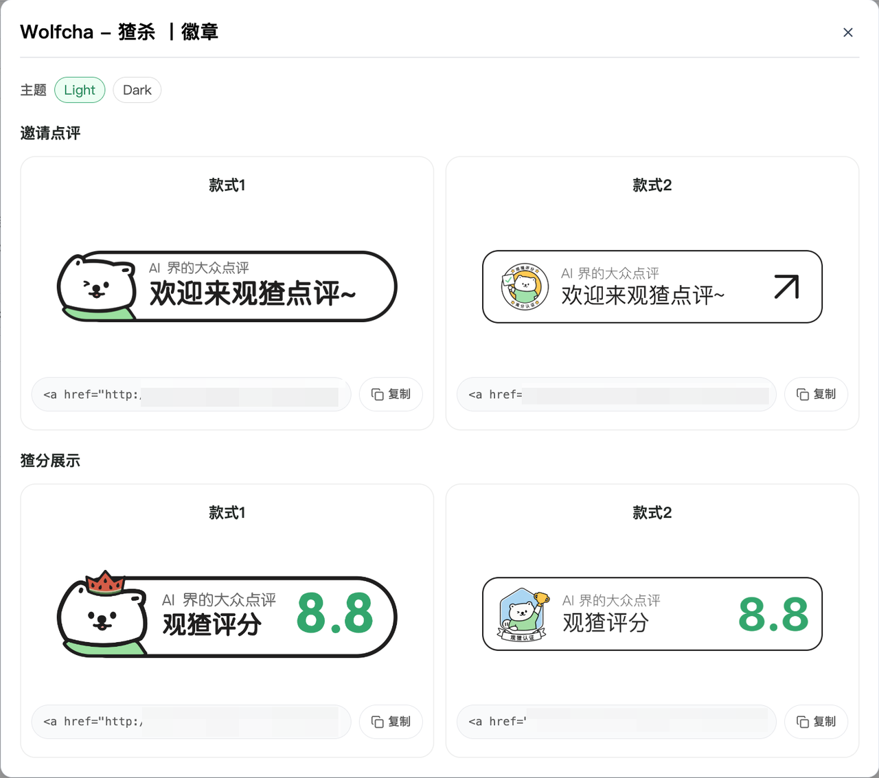Copy code for 邀请点评 款式1 badge
Viewport: 879px width, 778px height.
(x=391, y=394)
